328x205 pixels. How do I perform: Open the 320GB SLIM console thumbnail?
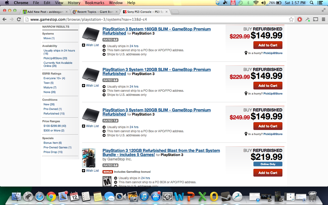(90, 116)
